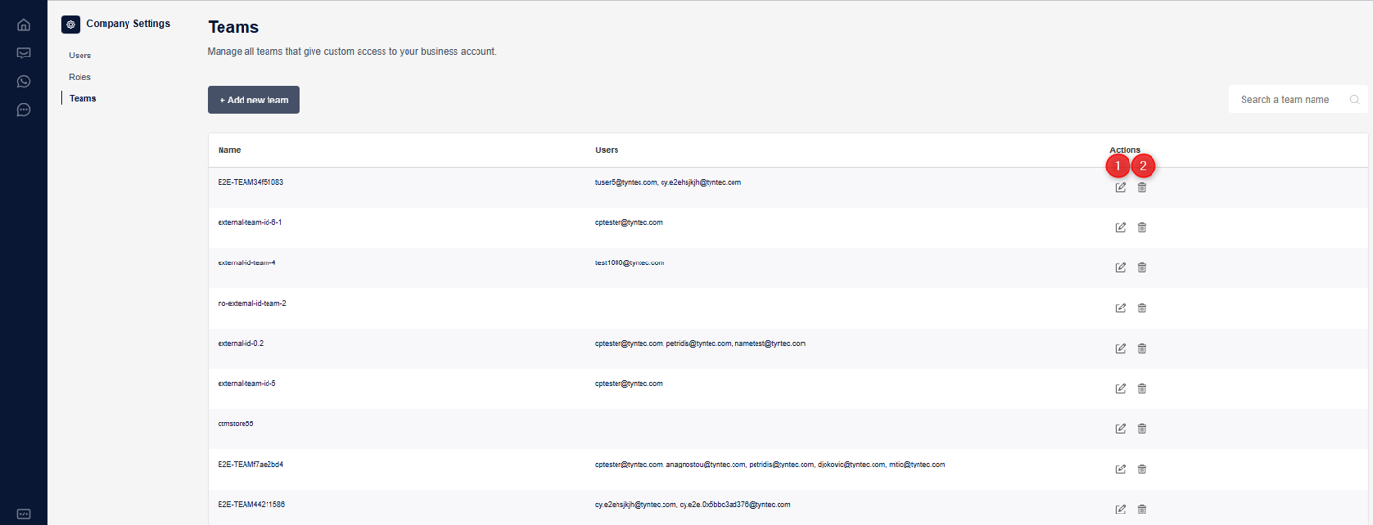Delete team E2E-TEAM34f51083
Screen dimensions: 1373x525
(x=1142, y=187)
